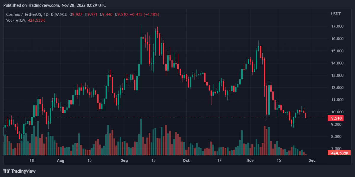The width and height of the screenshot is (355, 177).
Task: Click the USDT currency label on price axis
Action: coord(336,14)
